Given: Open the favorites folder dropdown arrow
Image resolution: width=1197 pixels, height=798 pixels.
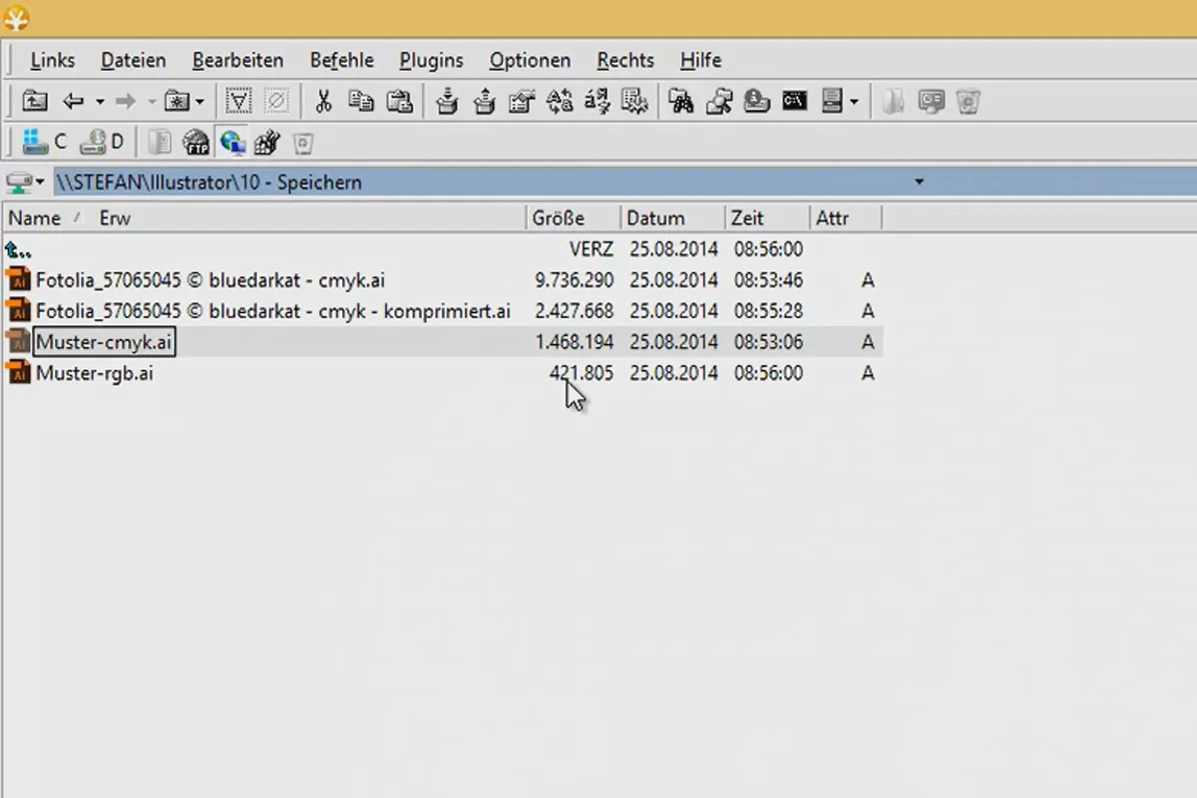Looking at the screenshot, I should 199,102.
